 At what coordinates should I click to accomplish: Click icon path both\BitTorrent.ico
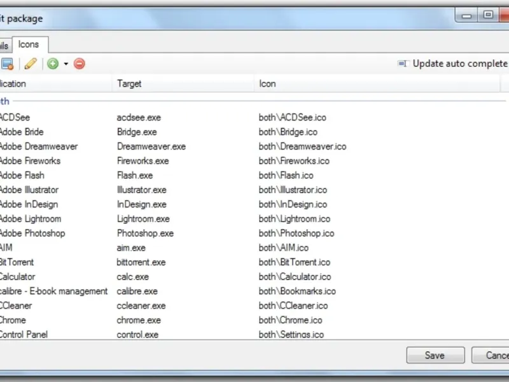pos(295,262)
